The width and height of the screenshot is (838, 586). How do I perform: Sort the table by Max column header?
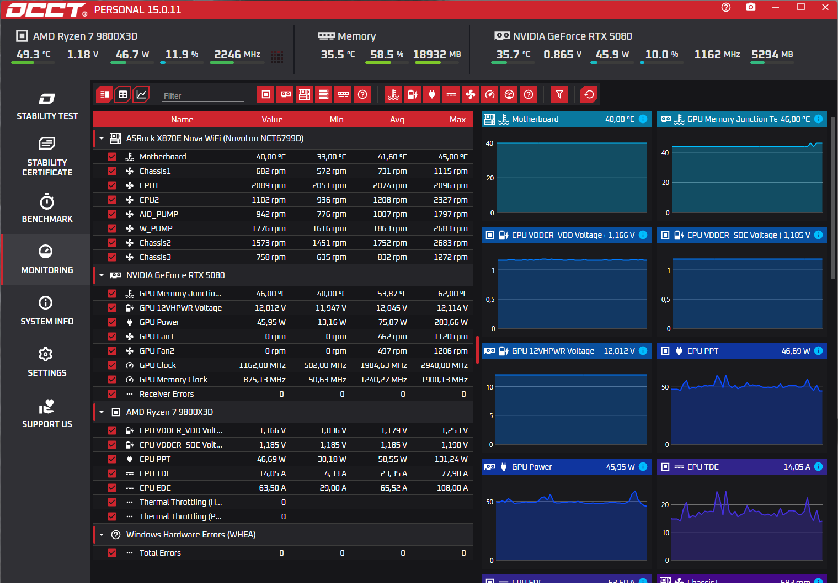pyautogui.click(x=457, y=120)
